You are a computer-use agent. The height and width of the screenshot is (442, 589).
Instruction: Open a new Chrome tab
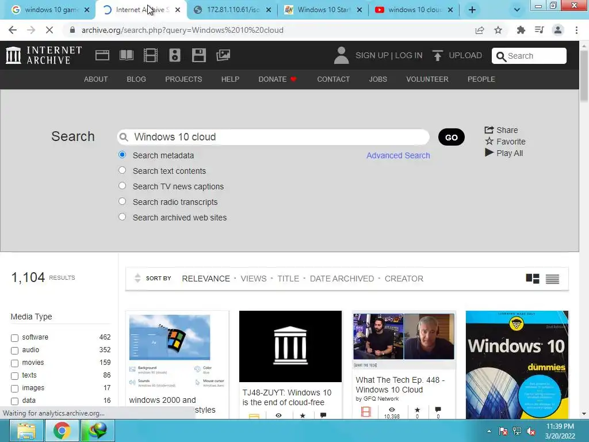click(x=472, y=10)
